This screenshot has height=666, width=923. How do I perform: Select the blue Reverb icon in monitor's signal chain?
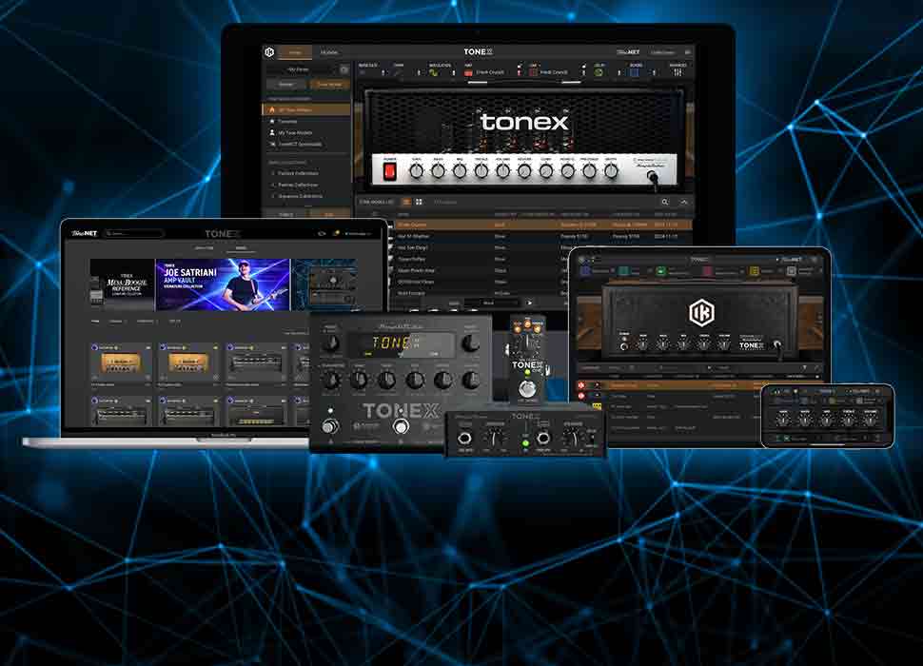click(635, 73)
